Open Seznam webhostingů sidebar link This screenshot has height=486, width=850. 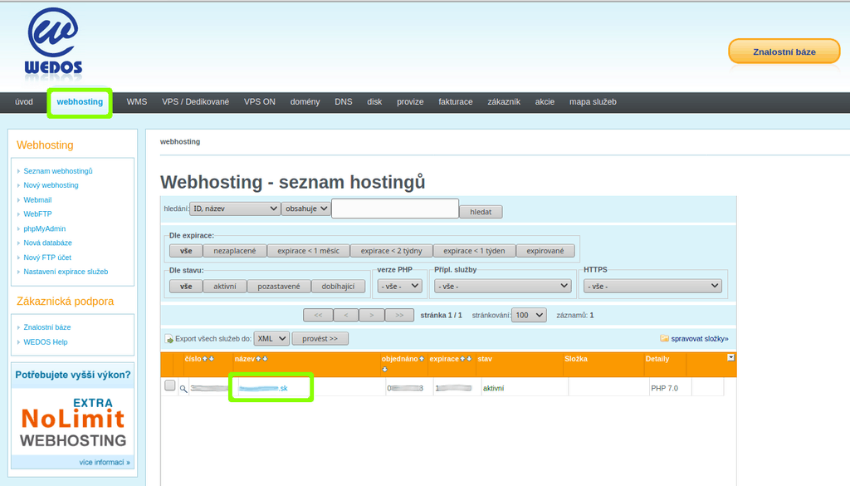tap(58, 171)
